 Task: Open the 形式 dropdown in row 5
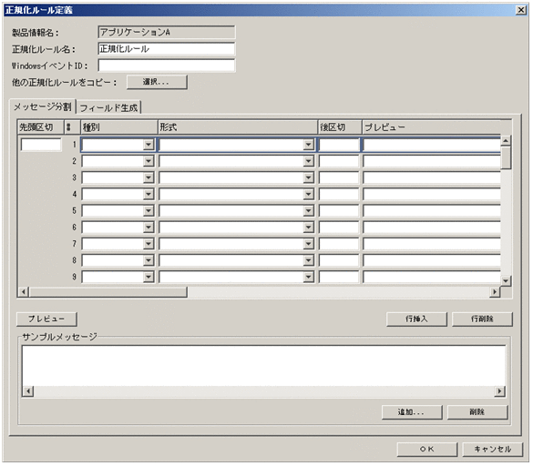pos(309,211)
